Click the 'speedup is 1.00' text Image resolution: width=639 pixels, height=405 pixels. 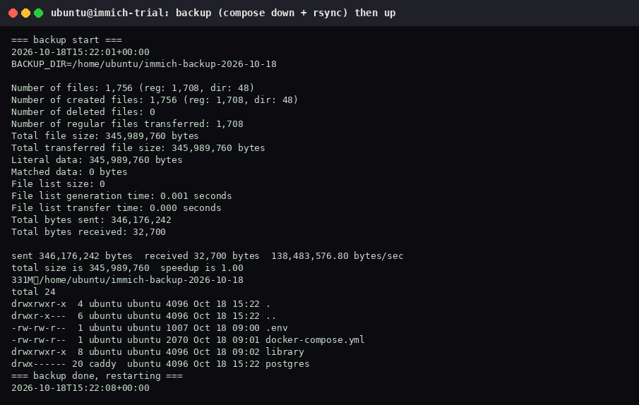point(202,268)
